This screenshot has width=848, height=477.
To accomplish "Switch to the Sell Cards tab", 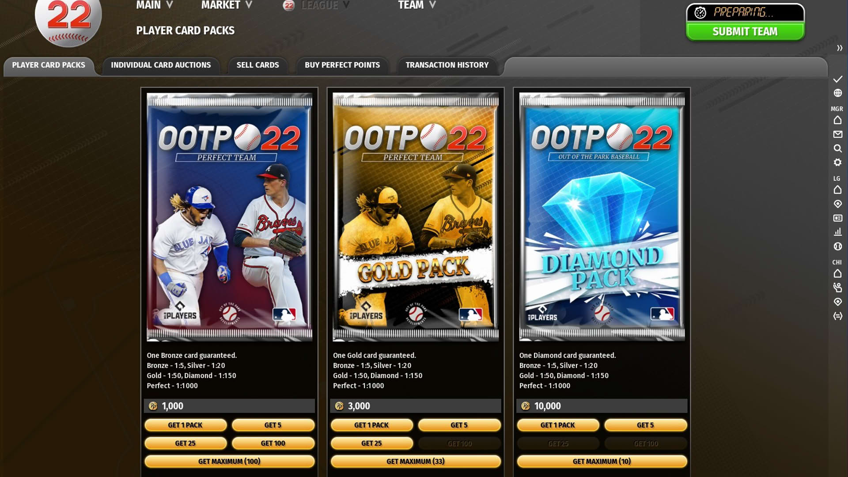I will [257, 65].
